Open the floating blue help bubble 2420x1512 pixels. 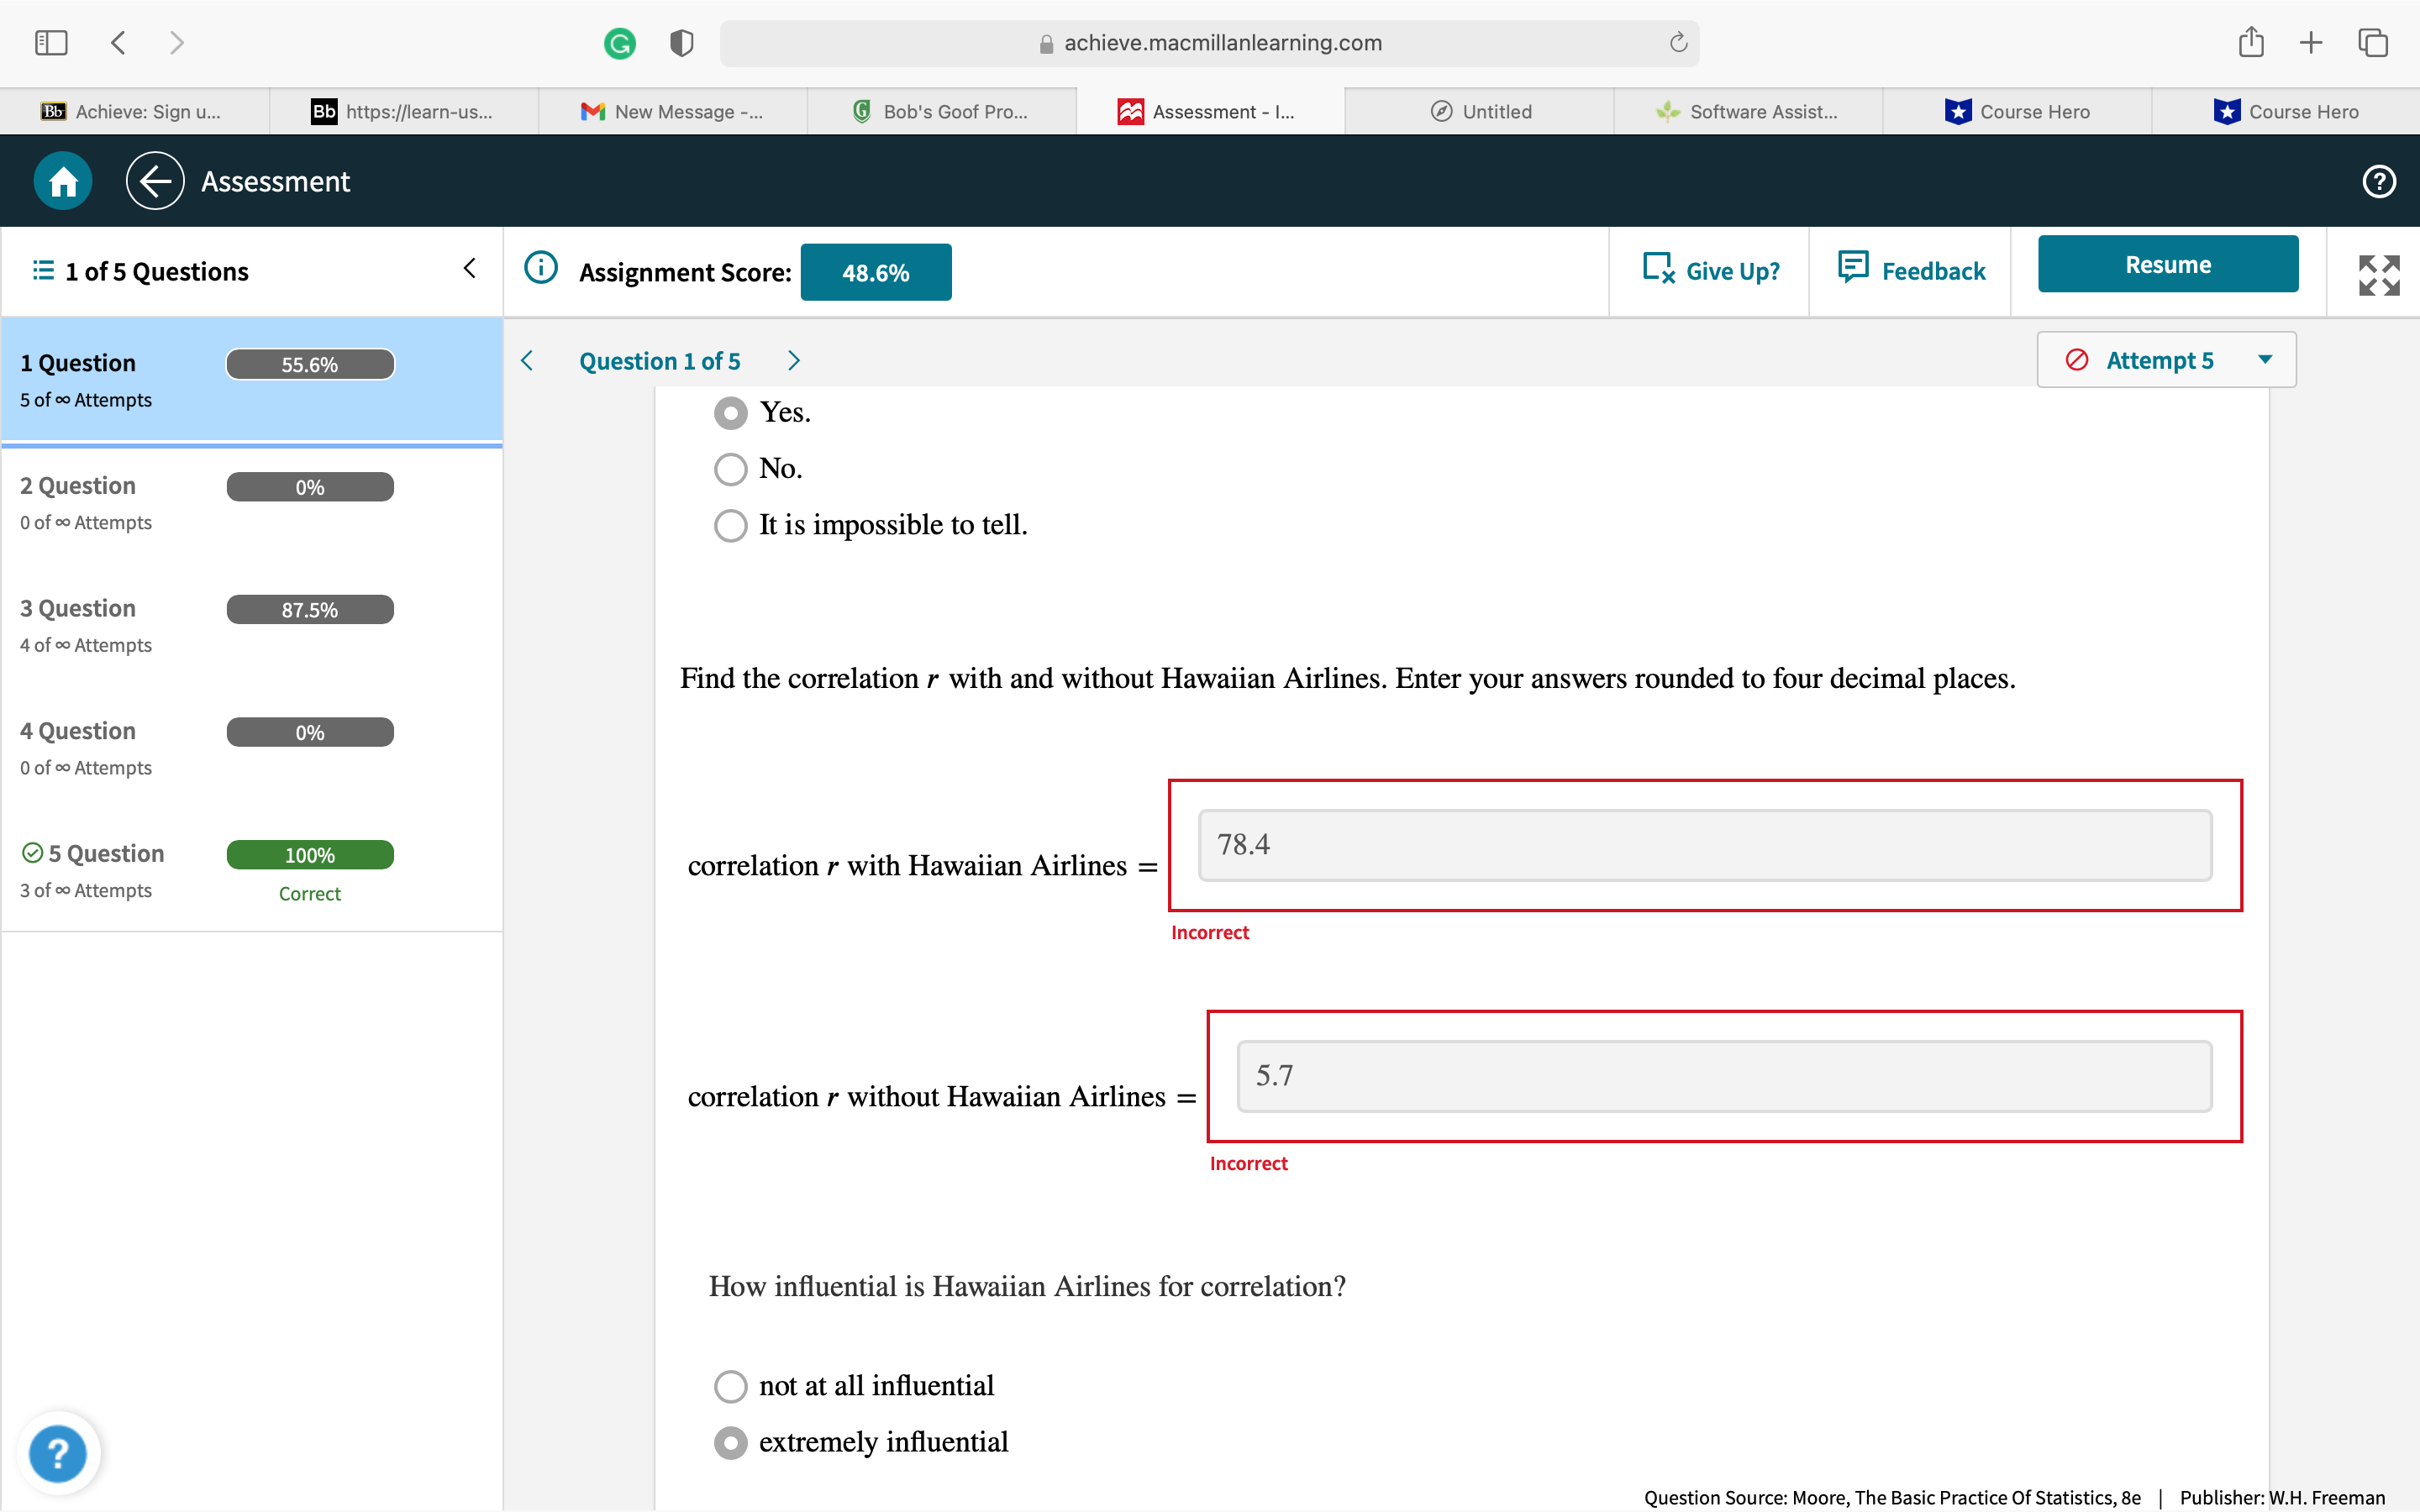pyautogui.click(x=58, y=1452)
